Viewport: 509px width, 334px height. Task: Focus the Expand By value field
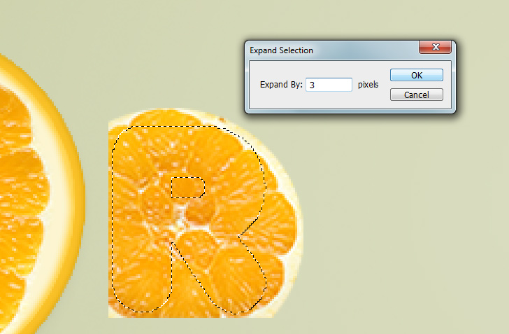[329, 85]
